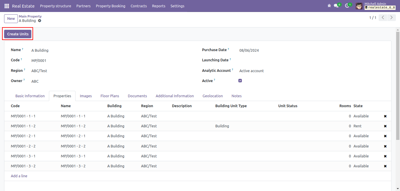Open Region dropdown ABC/Test
This screenshot has width=400, height=191.
click(113, 71)
